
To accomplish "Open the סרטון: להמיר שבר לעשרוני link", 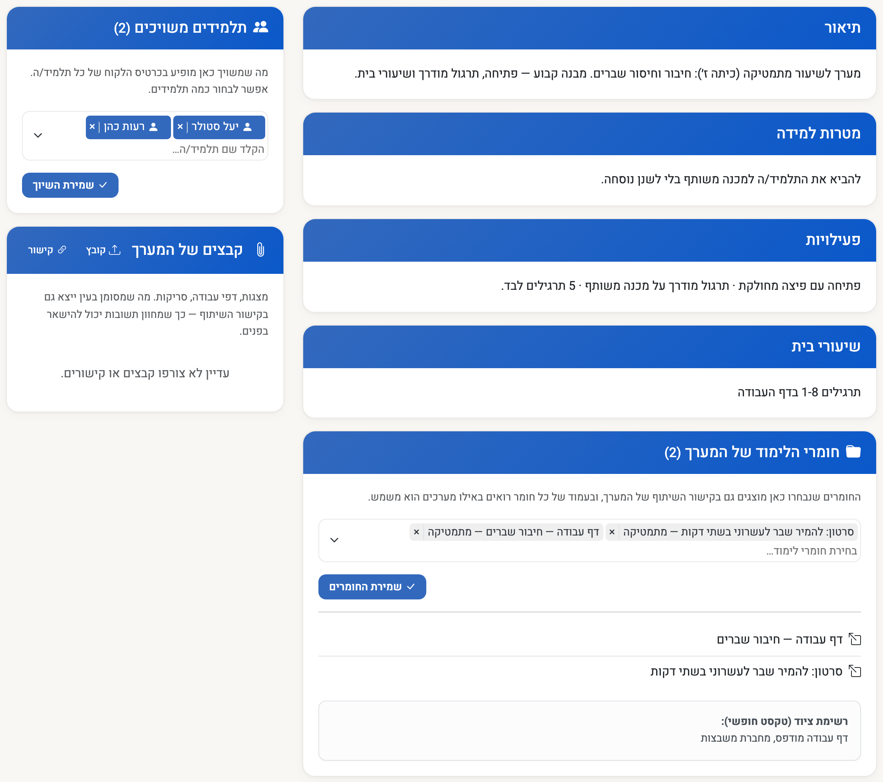I will point(746,671).
